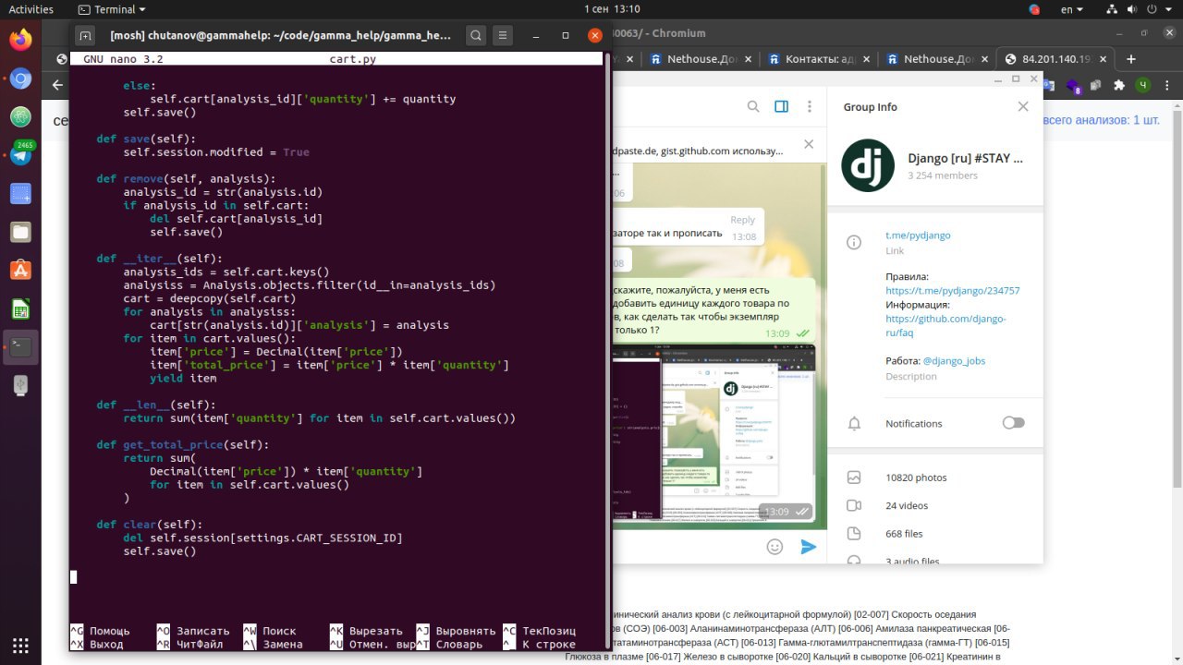Screen dimensions: 1183x665
Task: Click 'self.session.modified = True' line in nano
Action: pyautogui.click(x=216, y=151)
